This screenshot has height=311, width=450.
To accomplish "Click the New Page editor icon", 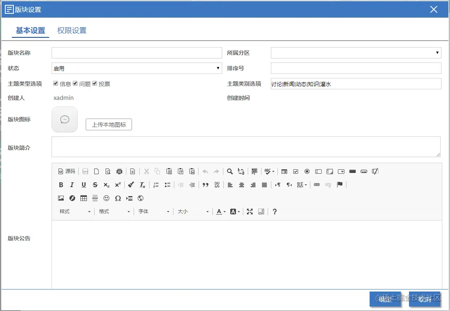I will point(96,171).
